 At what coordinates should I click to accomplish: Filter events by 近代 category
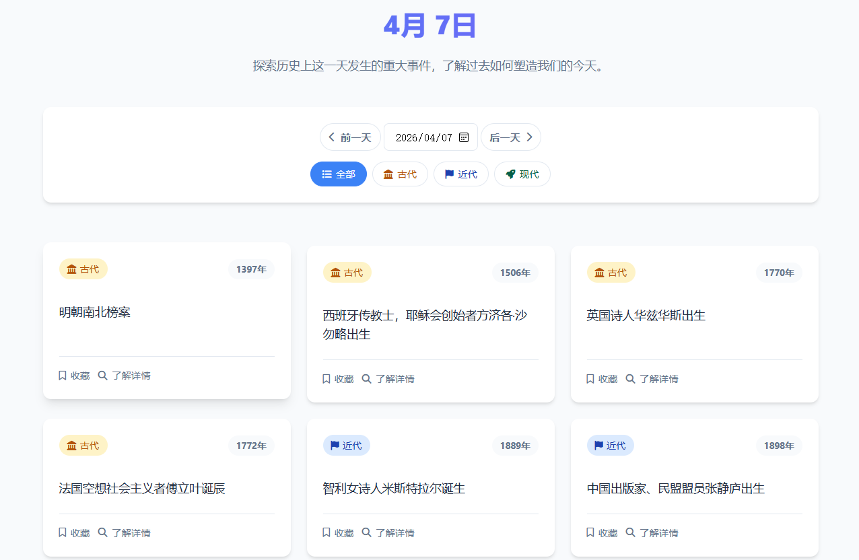point(461,174)
